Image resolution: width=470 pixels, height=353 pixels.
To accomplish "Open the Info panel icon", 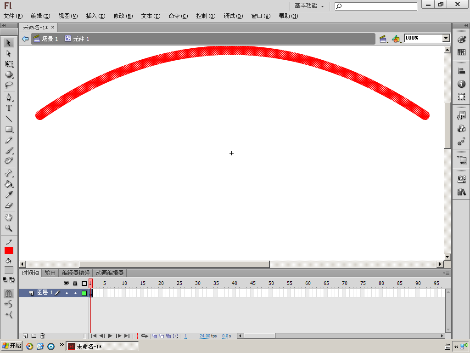I will 461,84.
